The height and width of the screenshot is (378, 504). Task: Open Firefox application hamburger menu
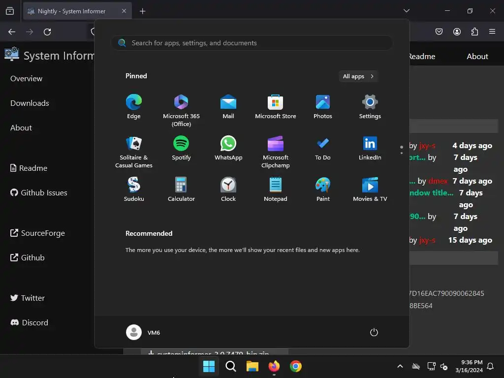point(492,31)
